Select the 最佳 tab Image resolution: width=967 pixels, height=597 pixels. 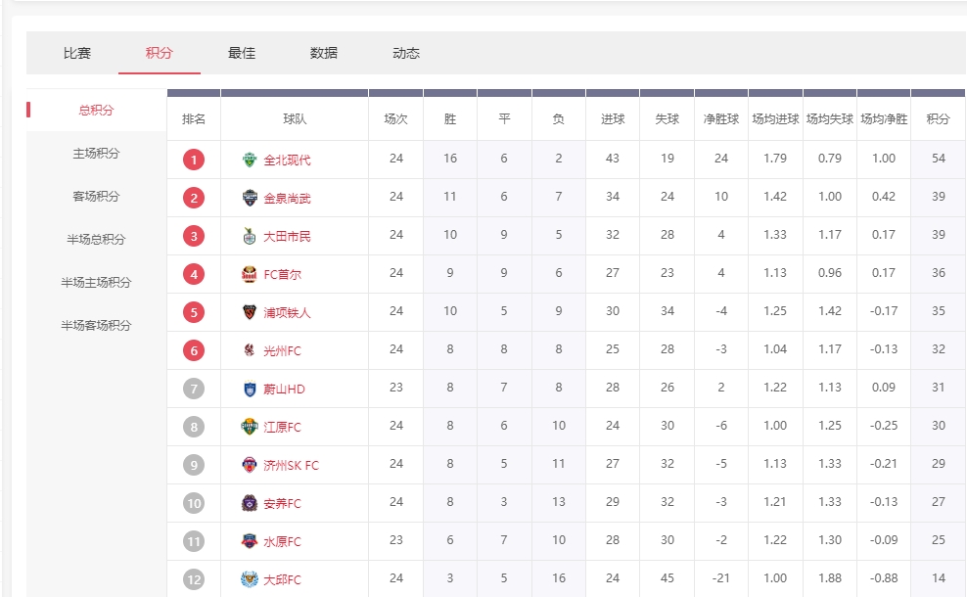point(242,53)
